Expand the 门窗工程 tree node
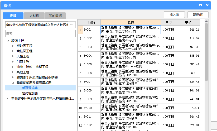Image resolution: width=217 pixels, height=131 pixels. (13, 62)
